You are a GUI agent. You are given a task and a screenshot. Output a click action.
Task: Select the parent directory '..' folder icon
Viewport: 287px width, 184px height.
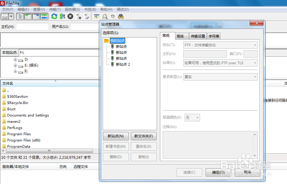4,90
